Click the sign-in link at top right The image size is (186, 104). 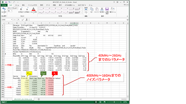[126, 5]
